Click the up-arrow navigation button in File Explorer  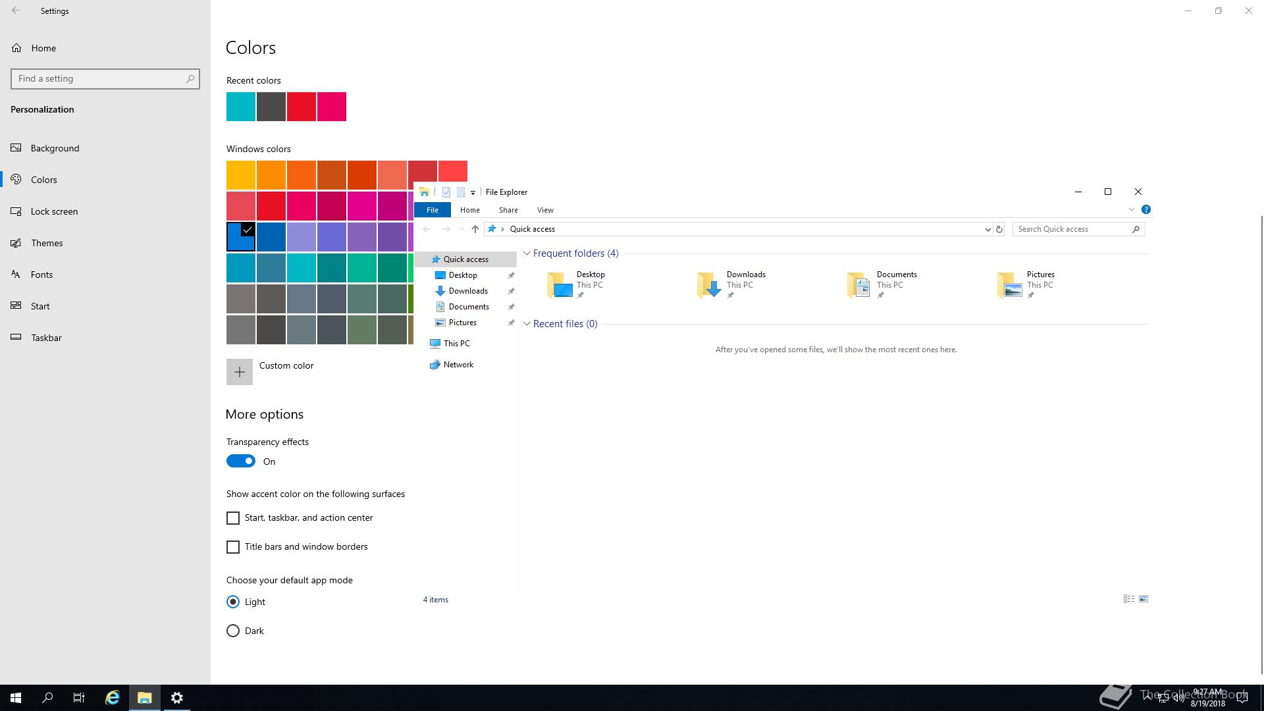click(x=475, y=229)
